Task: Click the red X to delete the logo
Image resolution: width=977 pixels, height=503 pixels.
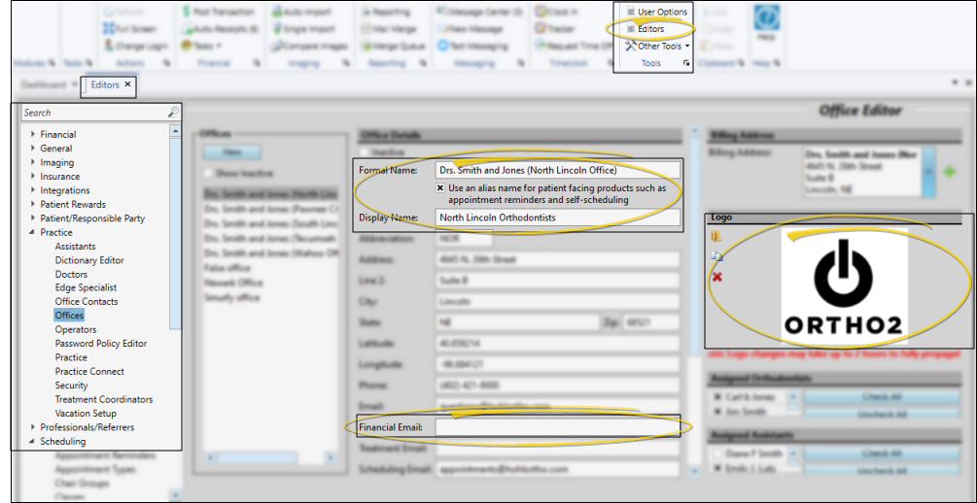Action: click(x=716, y=278)
